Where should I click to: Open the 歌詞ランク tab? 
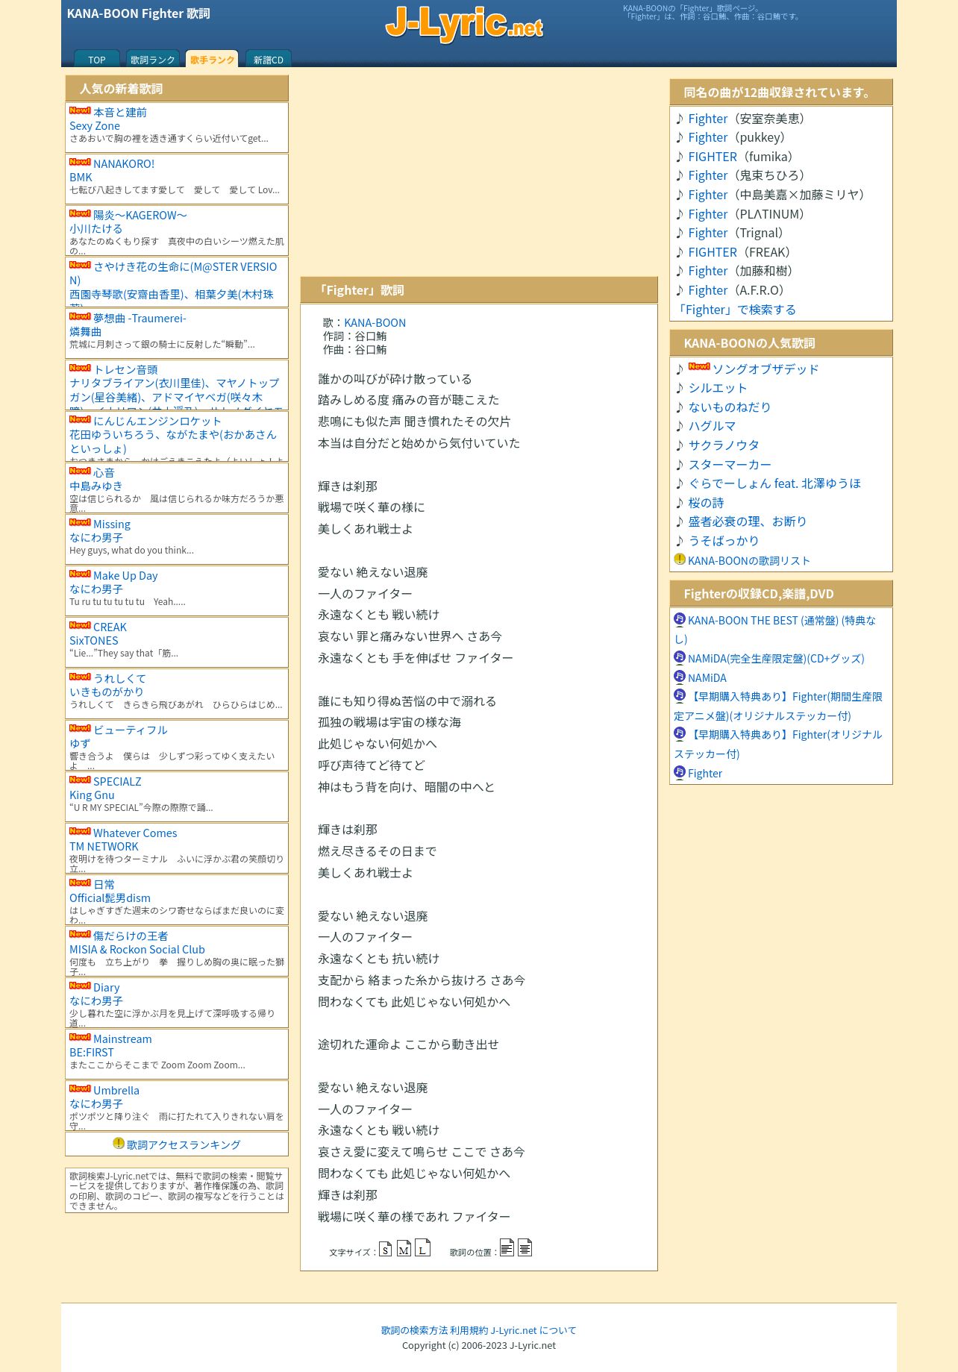[153, 60]
